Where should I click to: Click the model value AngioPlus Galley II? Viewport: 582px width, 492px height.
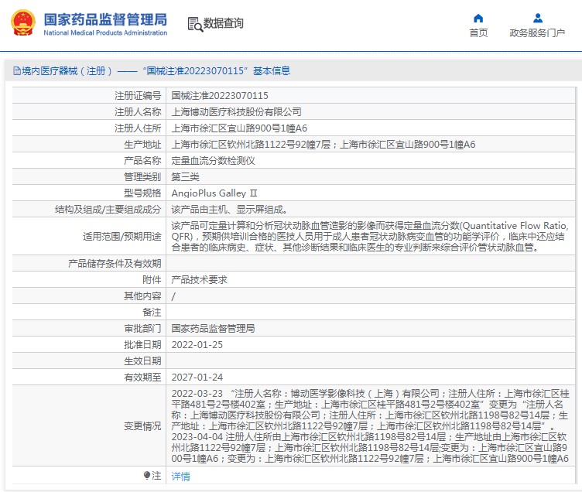click(214, 193)
